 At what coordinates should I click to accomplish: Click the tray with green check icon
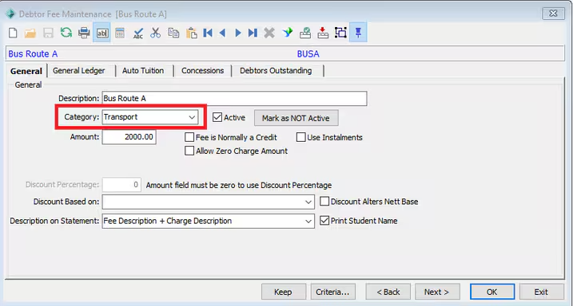pyautogui.click(x=305, y=33)
